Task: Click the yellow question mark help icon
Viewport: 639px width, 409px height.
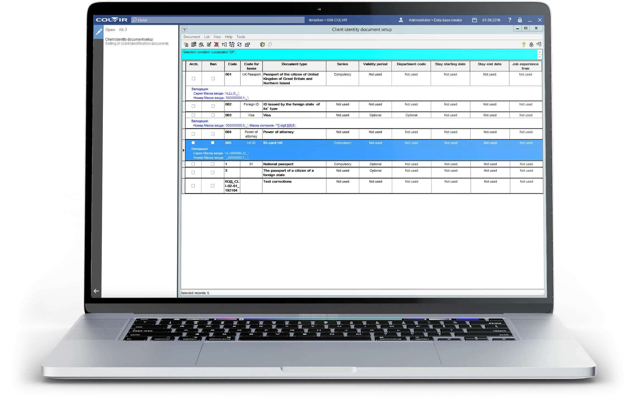Action: (524, 45)
